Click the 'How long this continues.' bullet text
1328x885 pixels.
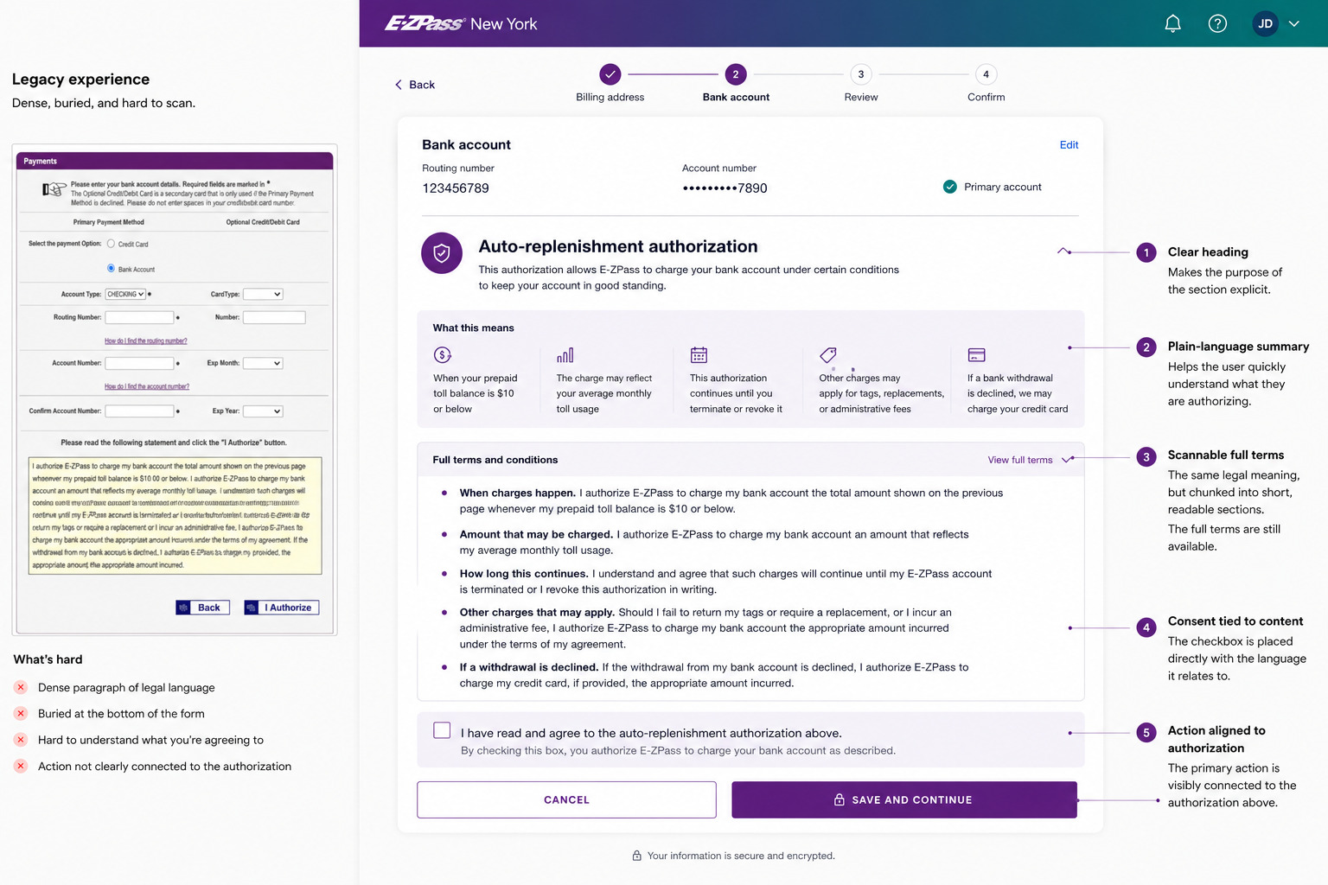point(524,574)
